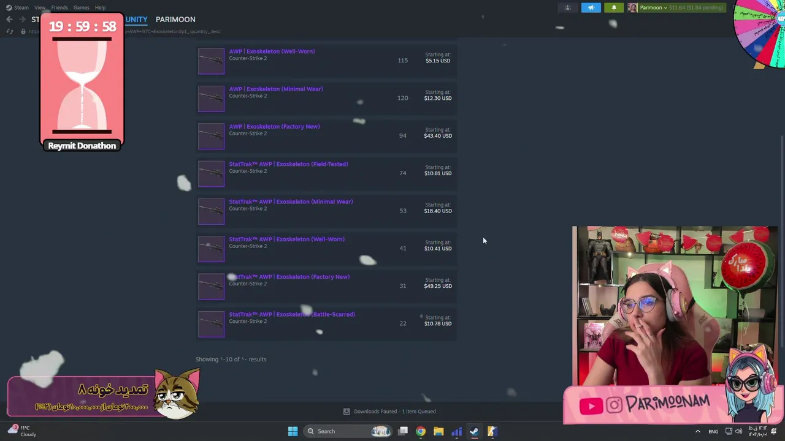Launch Google Chrome from the taskbar

tap(421, 431)
